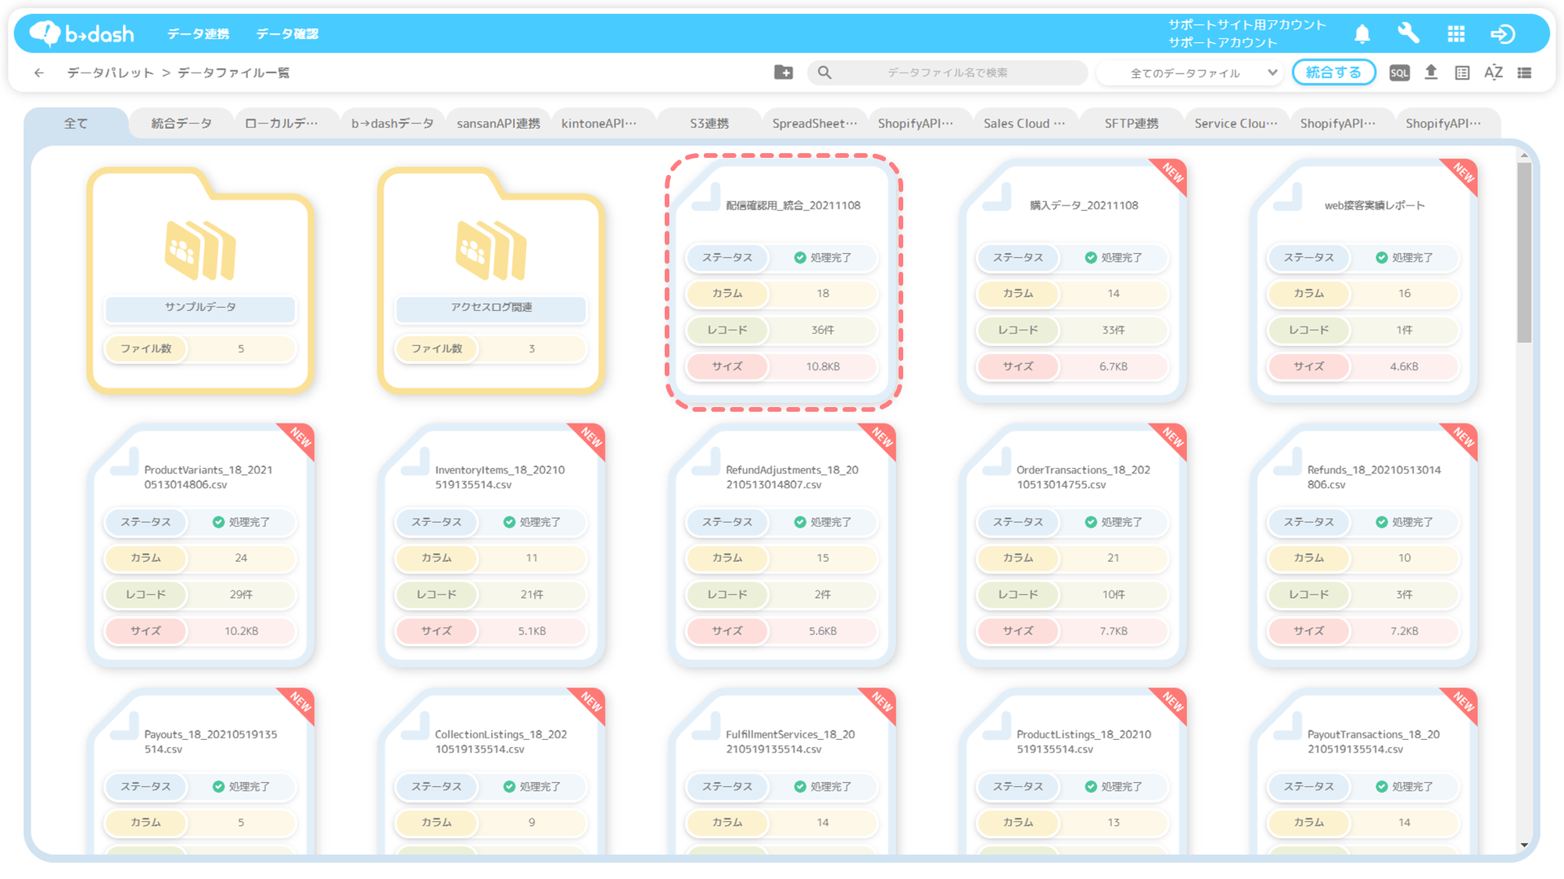This screenshot has height=879, width=1564.
Task: Open 配信確認用_統合_20211108 file card
Action: [783, 280]
